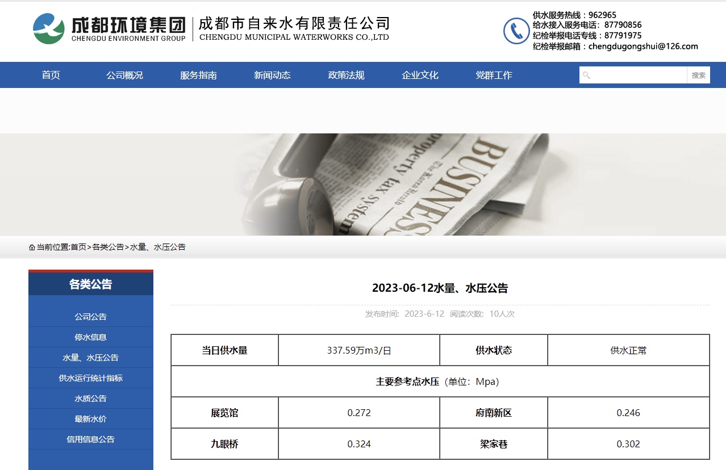Image resolution: width=726 pixels, height=470 pixels.
Task: Click the 九眼桥 table cell
Action: pos(225,444)
